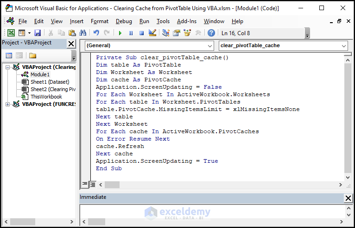Click the Break pause icon

pyautogui.click(x=131, y=33)
